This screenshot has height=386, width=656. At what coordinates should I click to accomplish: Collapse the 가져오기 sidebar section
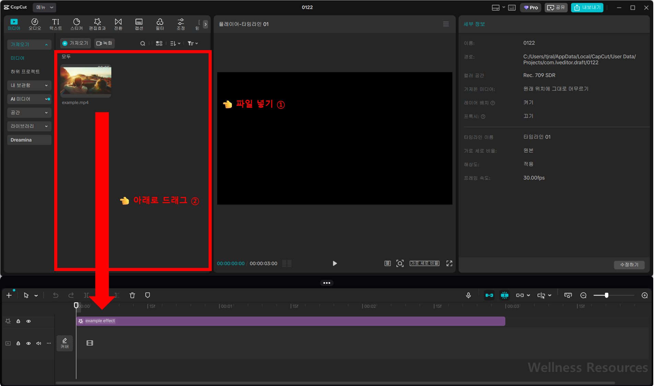click(x=29, y=44)
